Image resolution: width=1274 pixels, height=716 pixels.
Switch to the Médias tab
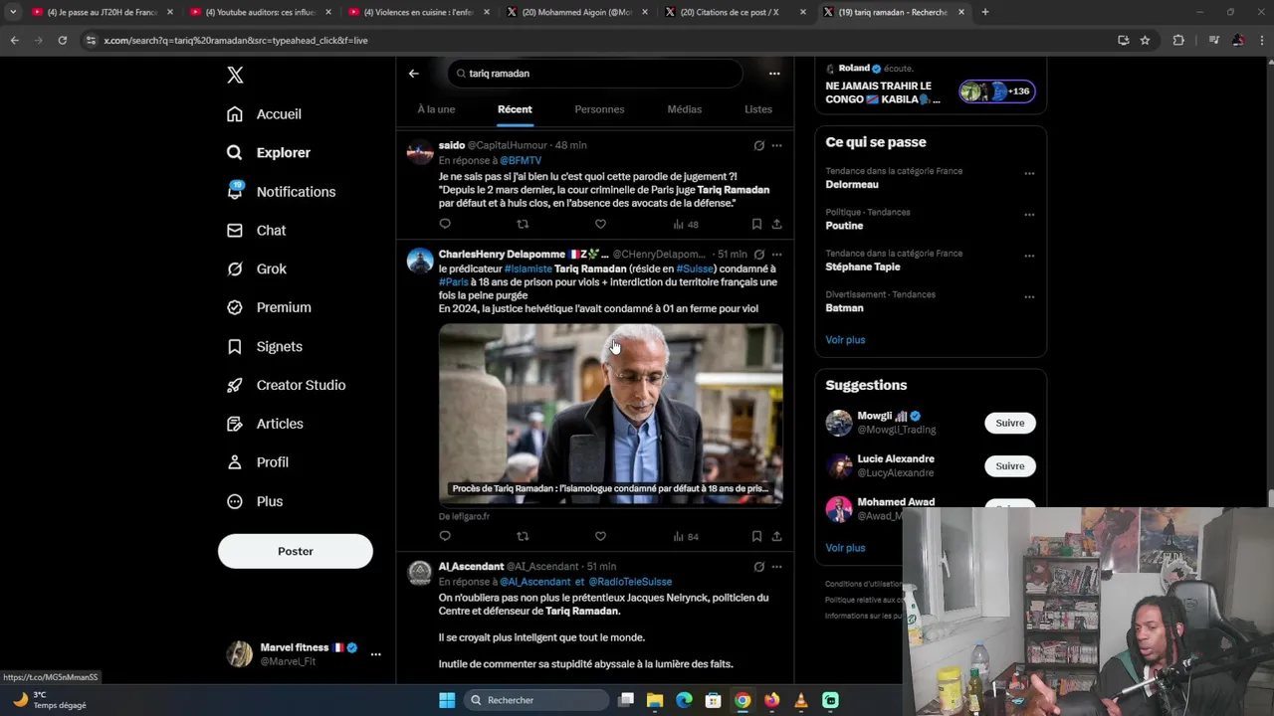coord(684,109)
